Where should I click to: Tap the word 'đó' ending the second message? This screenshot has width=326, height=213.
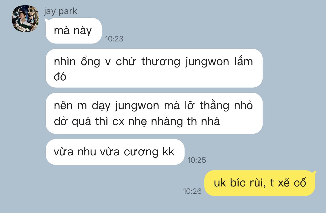coord(60,77)
